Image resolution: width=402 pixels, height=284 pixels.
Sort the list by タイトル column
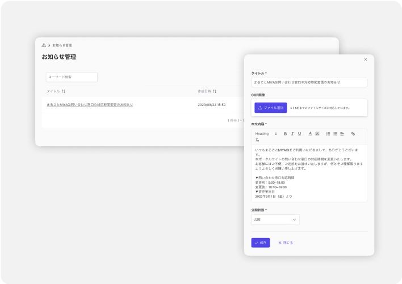point(64,91)
